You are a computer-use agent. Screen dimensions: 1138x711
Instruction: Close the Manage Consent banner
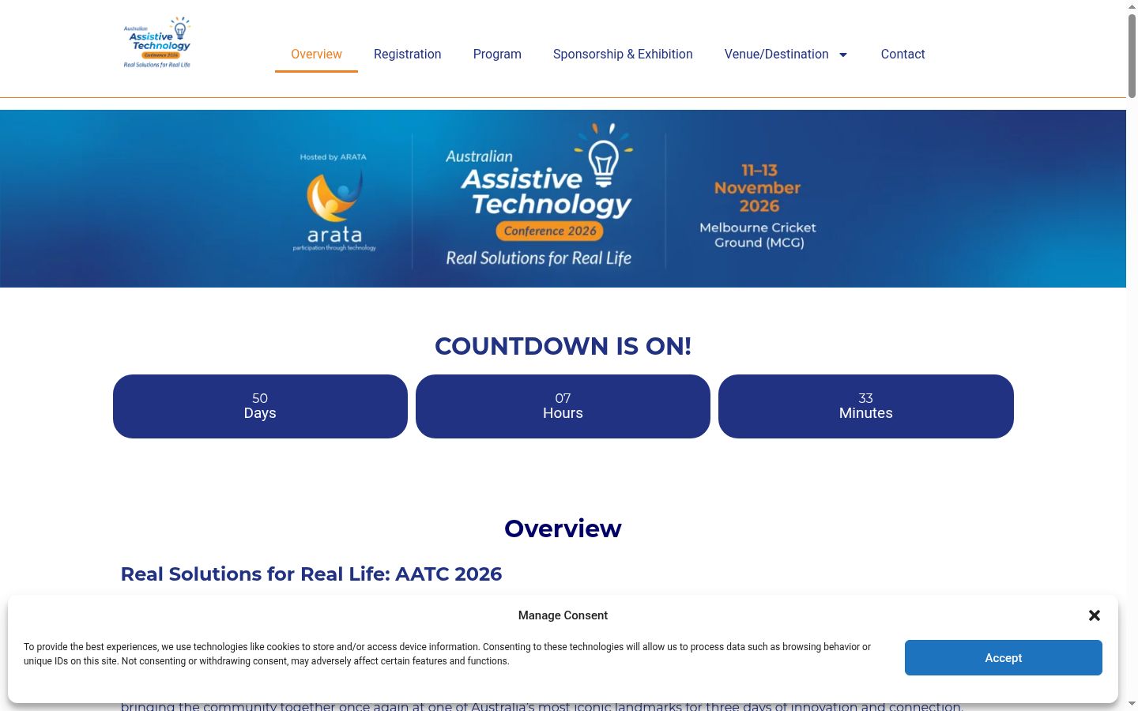(1095, 615)
